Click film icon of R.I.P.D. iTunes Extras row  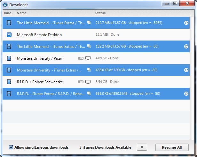[9, 93]
